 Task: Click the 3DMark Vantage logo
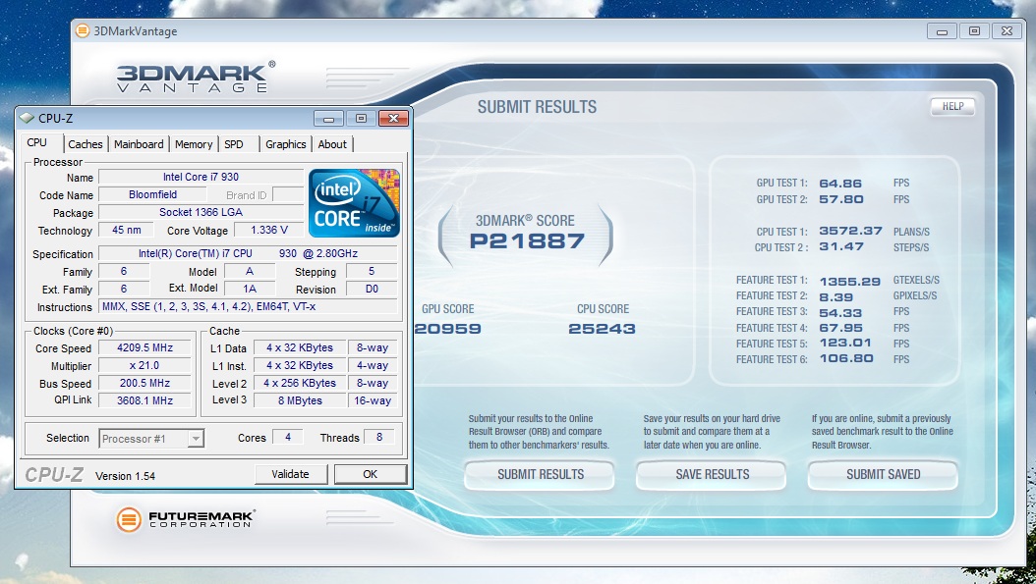[x=195, y=78]
